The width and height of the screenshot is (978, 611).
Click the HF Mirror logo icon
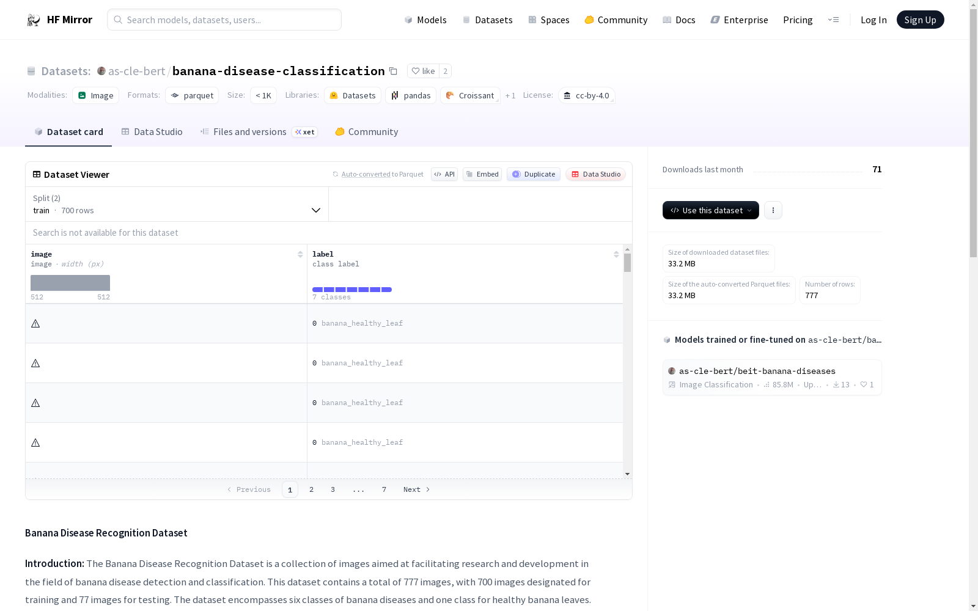pyautogui.click(x=34, y=20)
